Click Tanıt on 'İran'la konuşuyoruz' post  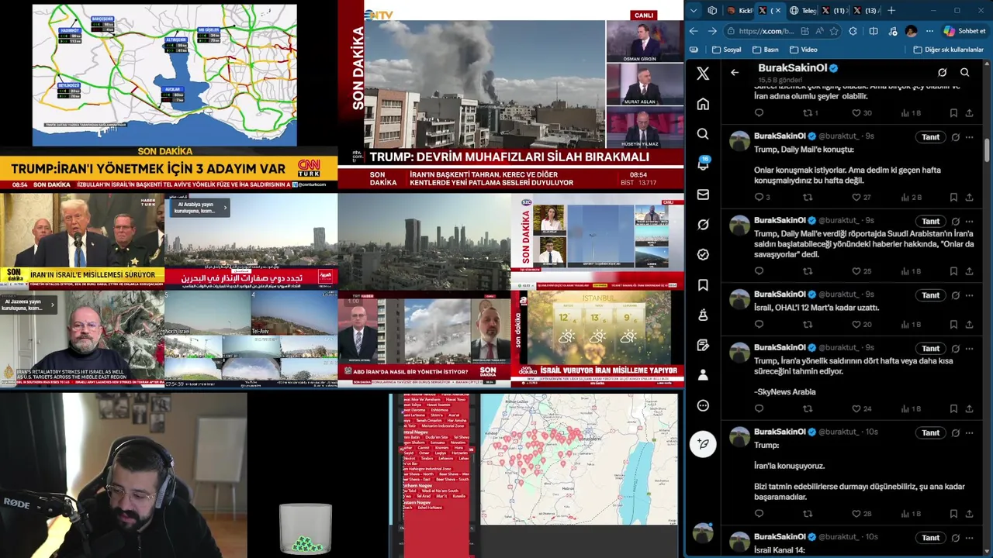(930, 433)
